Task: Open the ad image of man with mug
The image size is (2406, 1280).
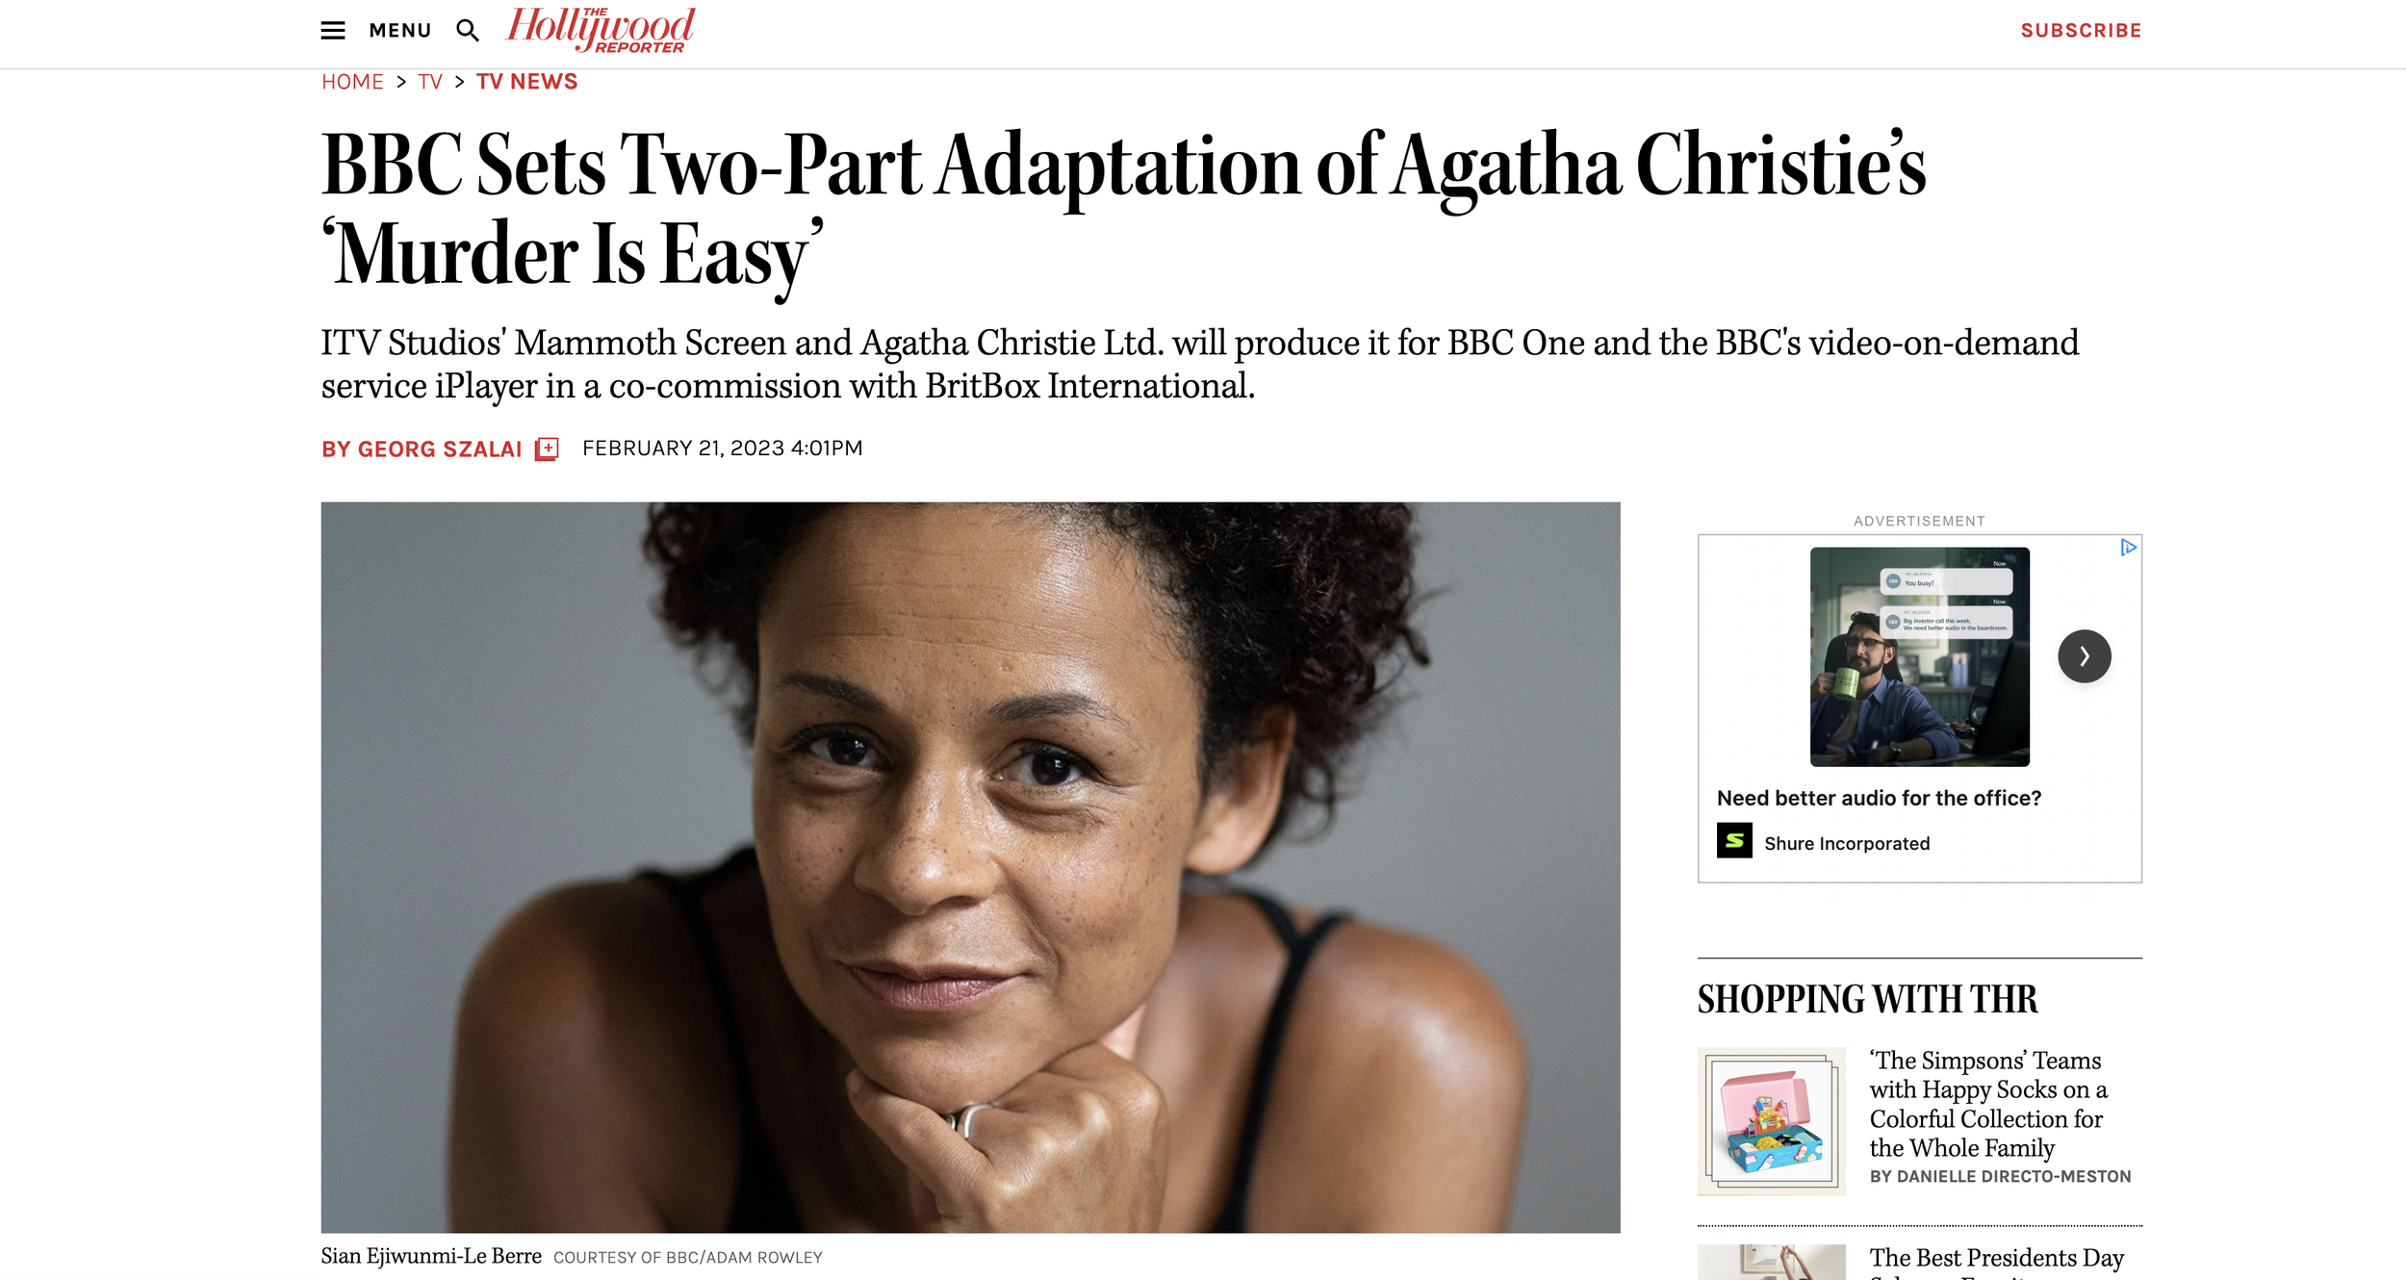Action: 1919,657
